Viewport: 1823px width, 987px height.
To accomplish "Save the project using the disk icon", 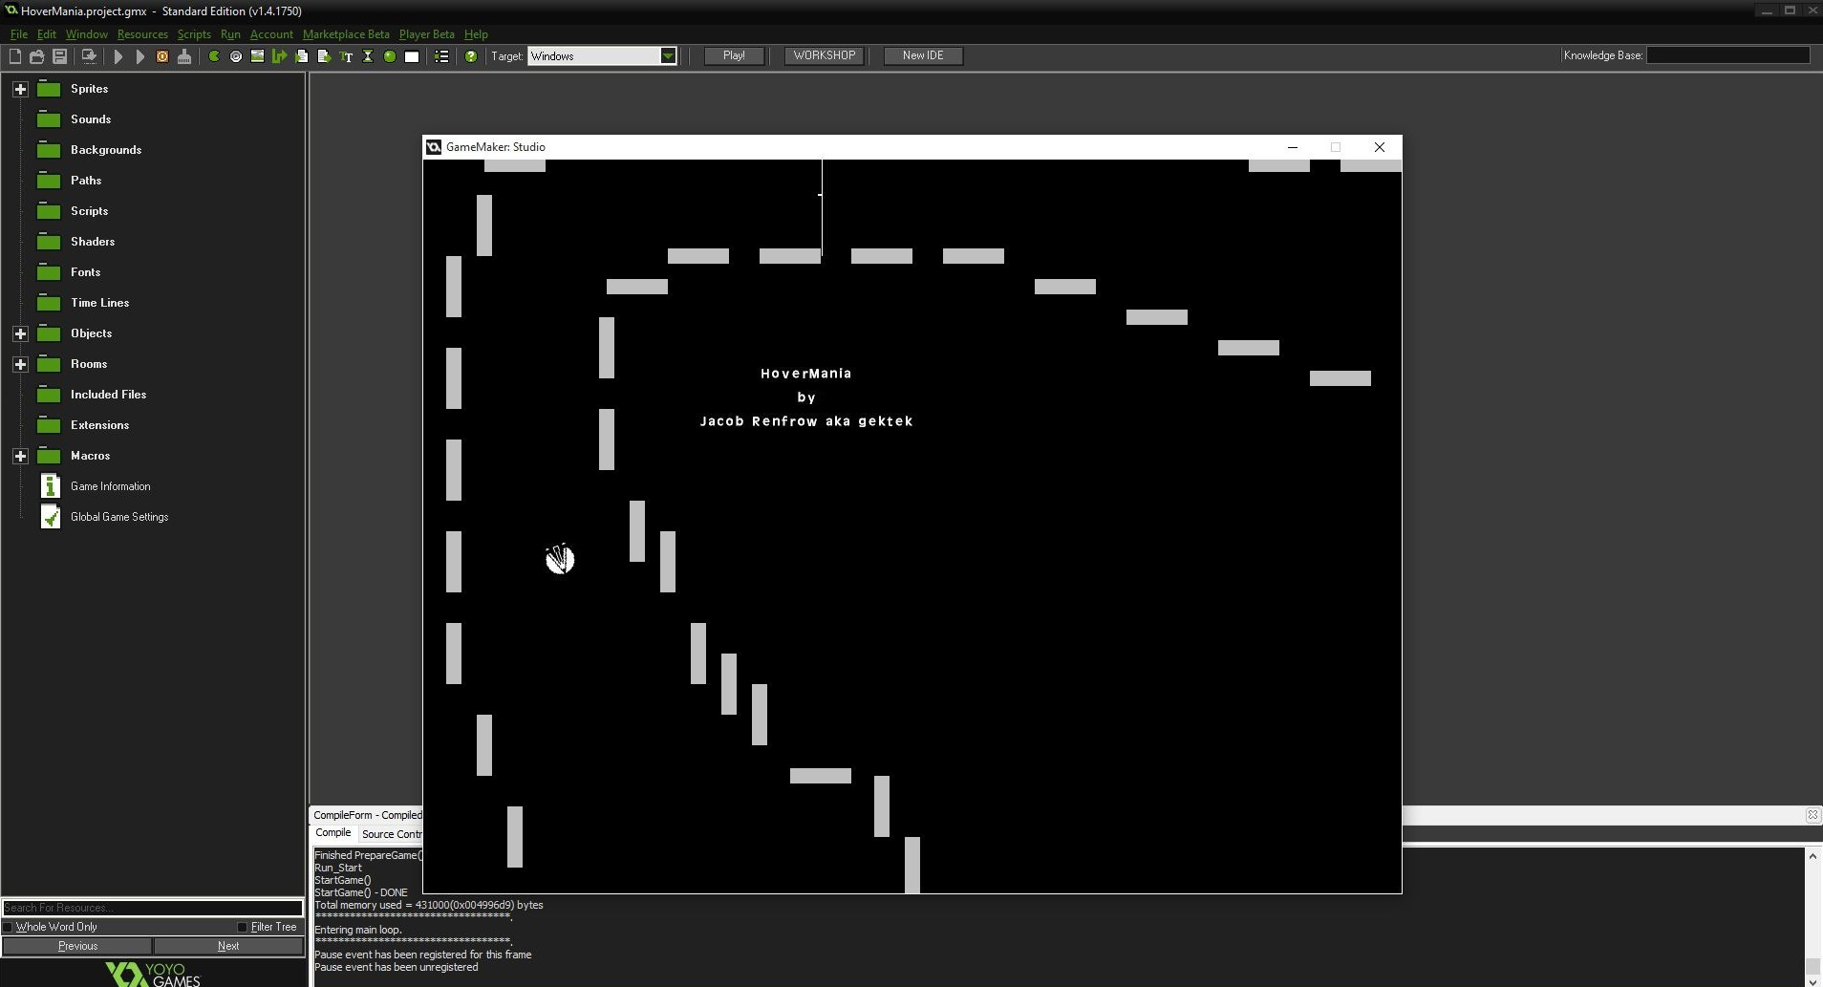I will click(59, 56).
